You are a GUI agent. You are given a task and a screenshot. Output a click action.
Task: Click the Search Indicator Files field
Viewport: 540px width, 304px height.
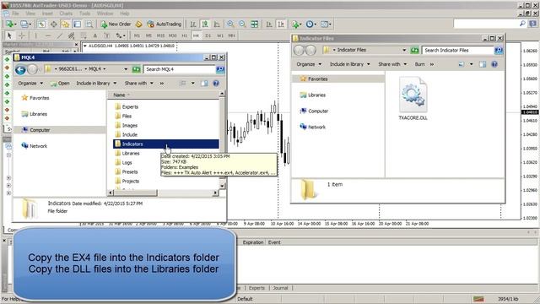tap(457, 51)
